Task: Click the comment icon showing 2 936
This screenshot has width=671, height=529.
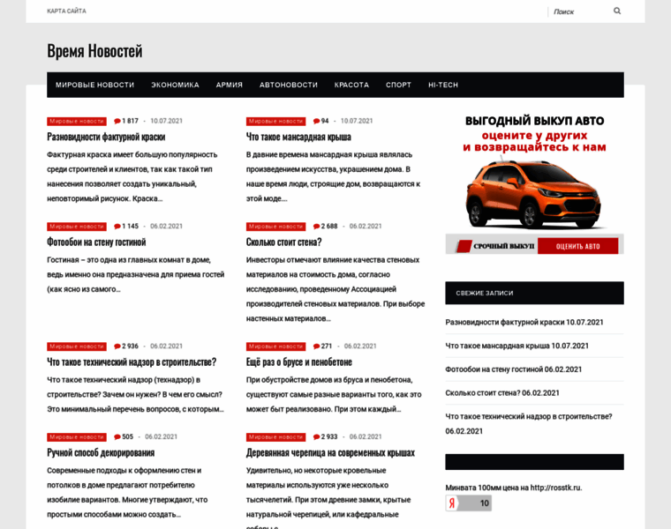Action: coord(117,346)
